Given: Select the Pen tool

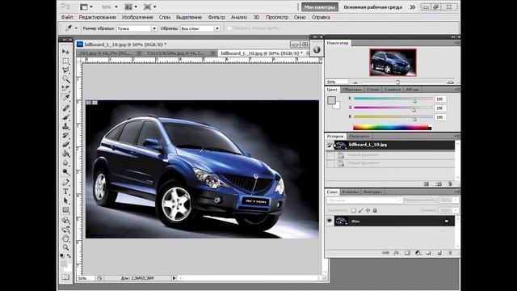Looking at the screenshot, I should point(65,182).
